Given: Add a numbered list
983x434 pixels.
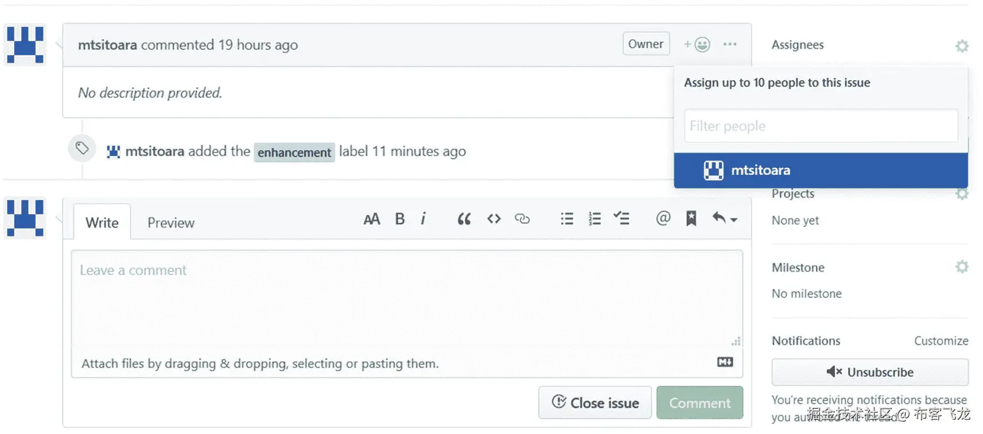Looking at the screenshot, I should coord(595,219).
